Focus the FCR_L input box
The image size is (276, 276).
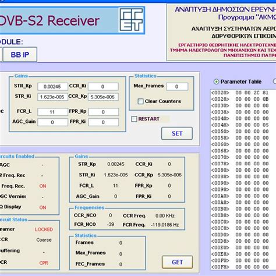coord(52,112)
